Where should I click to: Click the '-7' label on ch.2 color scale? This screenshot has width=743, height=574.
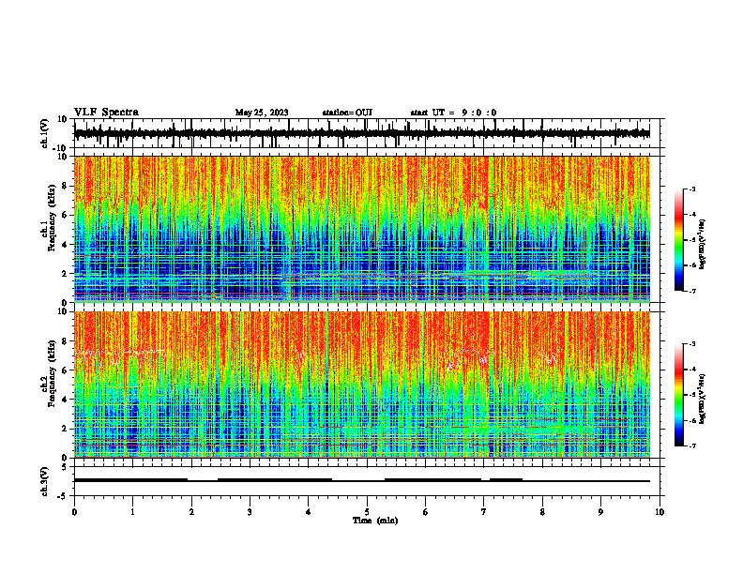pos(691,446)
